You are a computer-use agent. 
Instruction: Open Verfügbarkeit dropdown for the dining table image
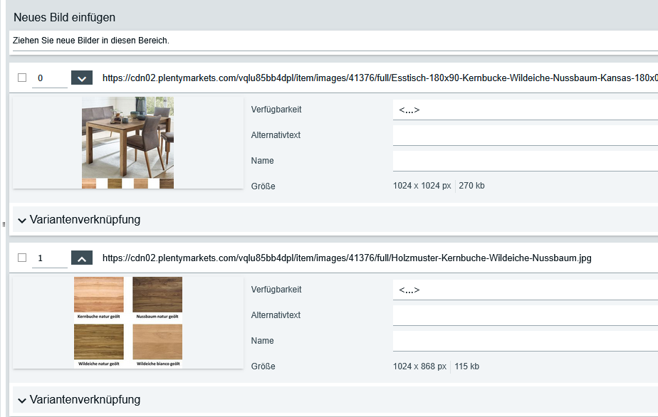524,110
